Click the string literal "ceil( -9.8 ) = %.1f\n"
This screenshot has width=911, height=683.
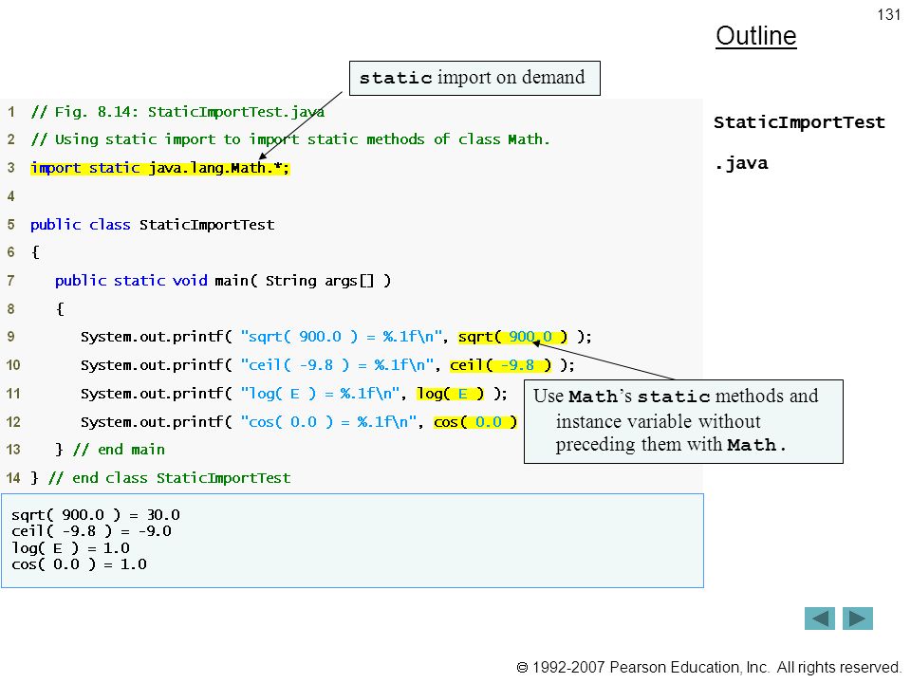[x=338, y=365]
